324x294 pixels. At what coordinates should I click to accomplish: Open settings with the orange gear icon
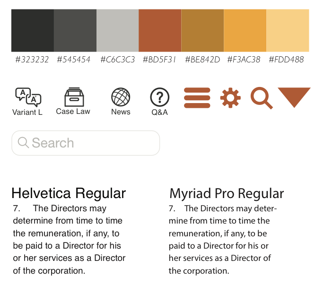tap(230, 98)
